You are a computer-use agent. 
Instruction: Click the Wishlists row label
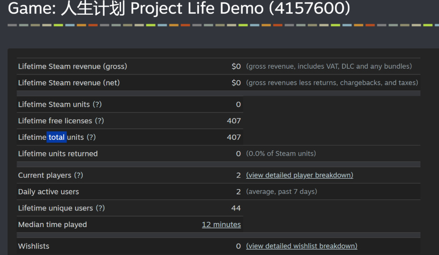click(34, 246)
